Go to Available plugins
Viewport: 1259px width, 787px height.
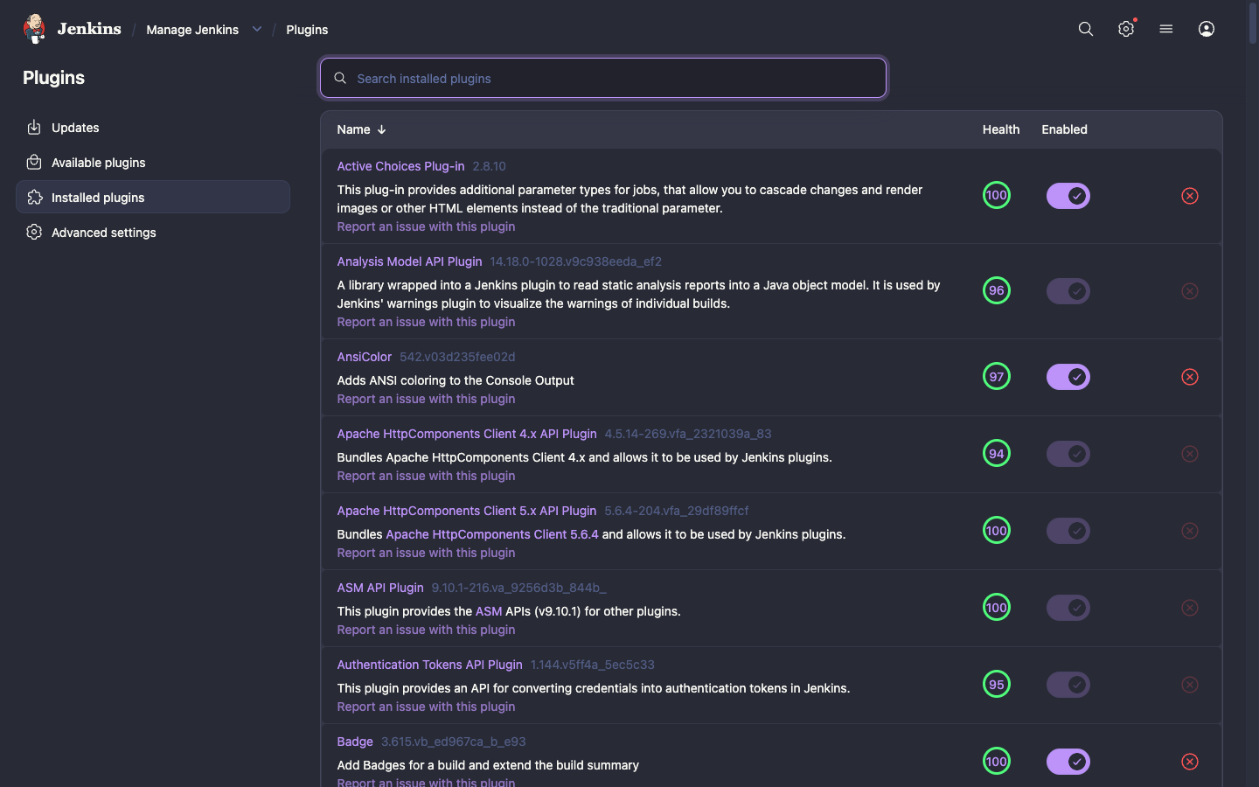click(x=153, y=163)
